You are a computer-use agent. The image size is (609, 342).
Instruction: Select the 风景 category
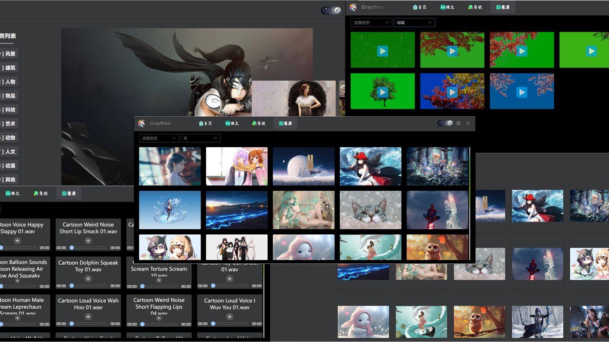point(9,54)
